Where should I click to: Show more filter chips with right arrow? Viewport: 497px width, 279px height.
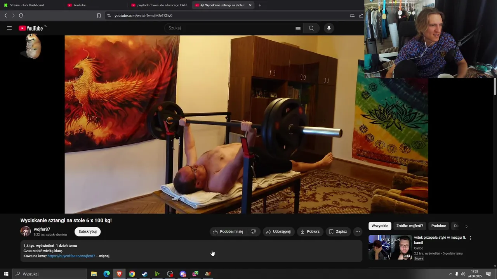(x=466, y=226)
